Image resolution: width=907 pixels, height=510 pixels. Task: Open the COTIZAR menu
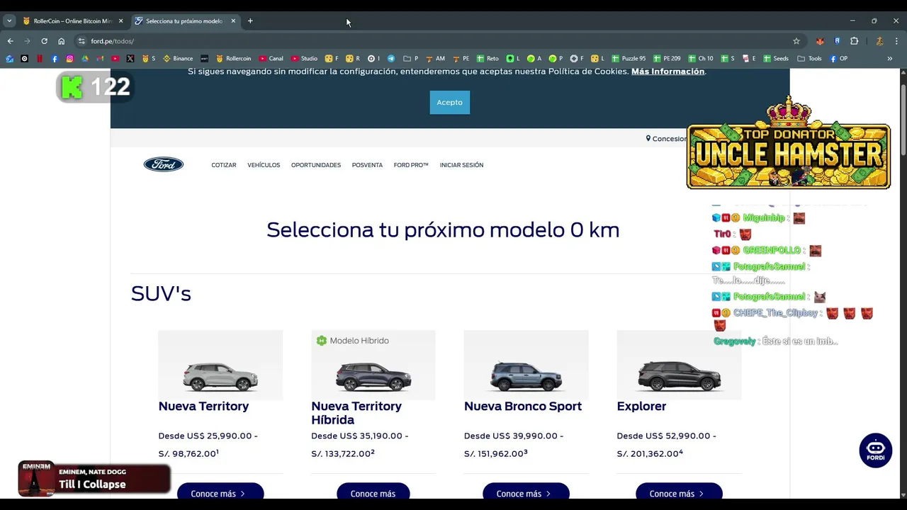(x=224, y=165)
